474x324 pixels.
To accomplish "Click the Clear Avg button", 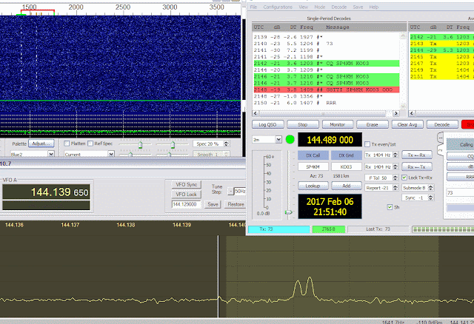I will (407, 124).
